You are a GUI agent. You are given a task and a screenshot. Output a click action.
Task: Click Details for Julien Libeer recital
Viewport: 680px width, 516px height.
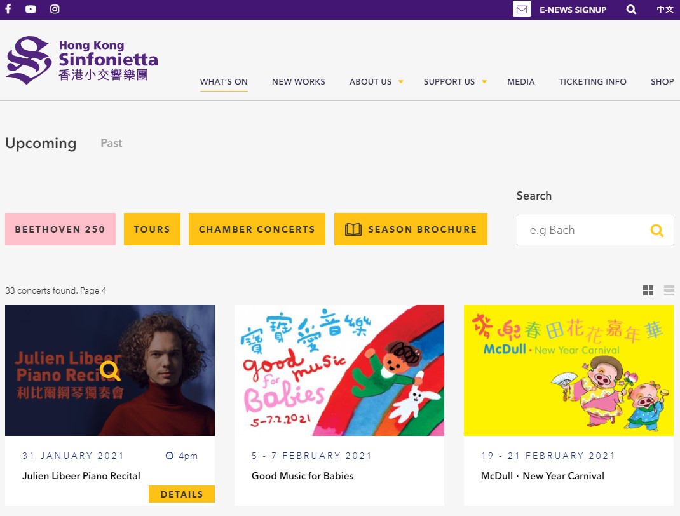[x=182, y=494]
